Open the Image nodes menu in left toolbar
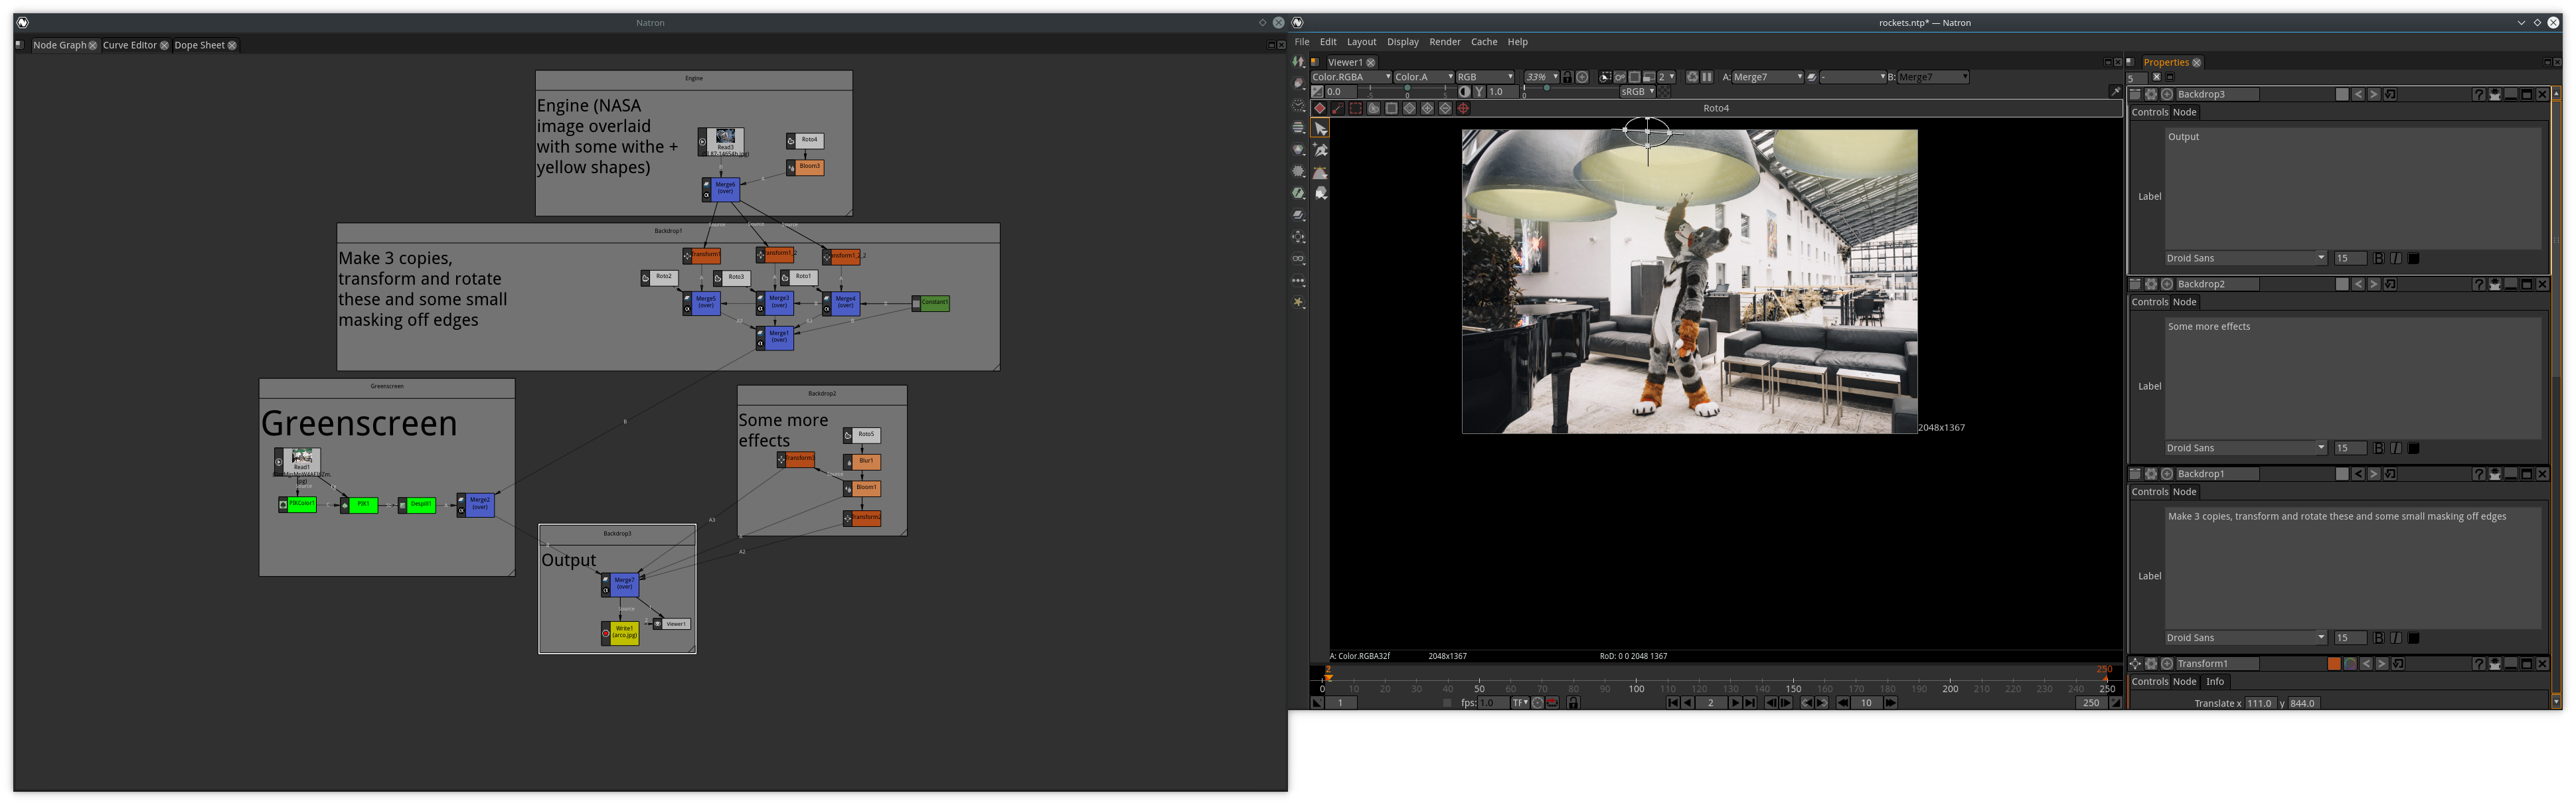The width and height of the screenshot is (2576, 805). pyautogui.click(x=1299, y=62)
